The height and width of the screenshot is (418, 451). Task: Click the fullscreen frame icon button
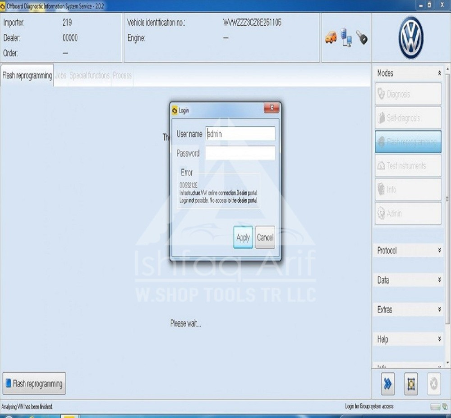coord(410,384)
